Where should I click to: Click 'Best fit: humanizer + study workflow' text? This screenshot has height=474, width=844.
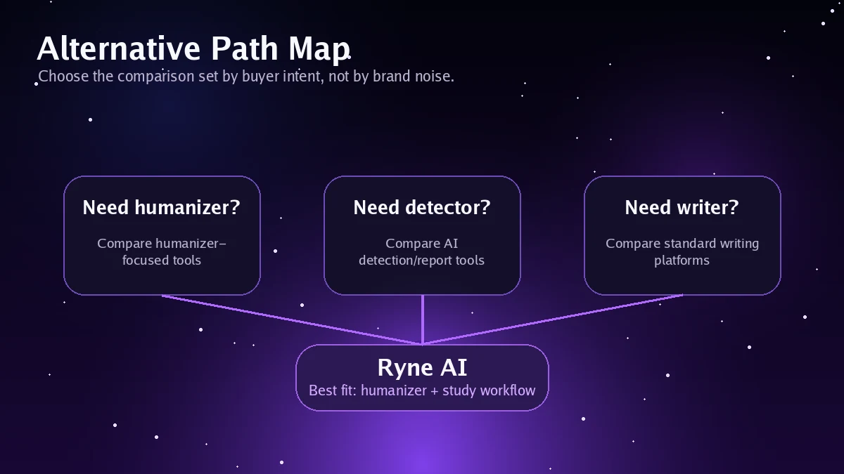click(x=422, y=390)
